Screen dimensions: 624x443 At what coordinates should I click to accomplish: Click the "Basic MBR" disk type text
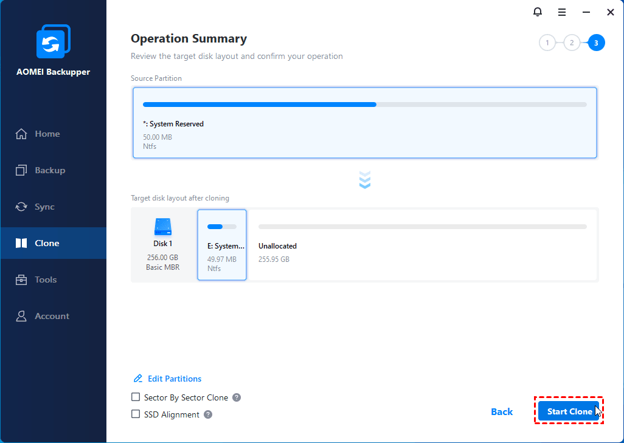click(x=162, y=267)
